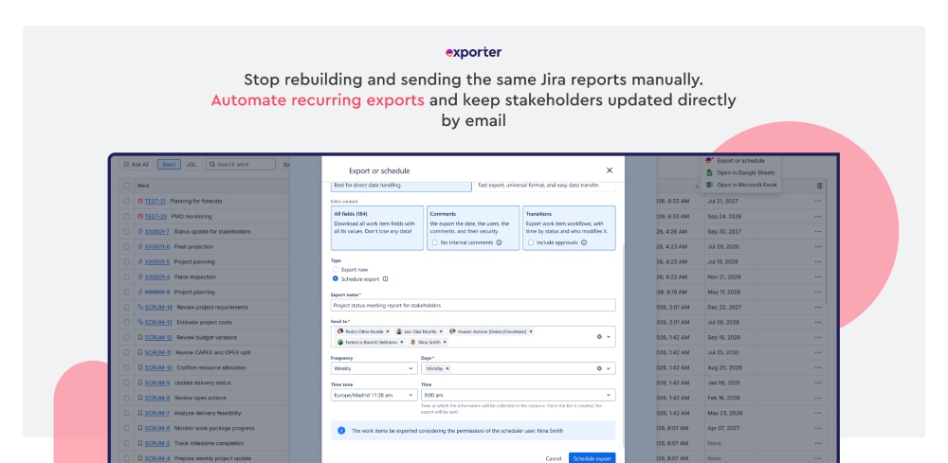Click the epic icon of XX0001-7
This screenshot has width=948, height=463.
point(140,231)
